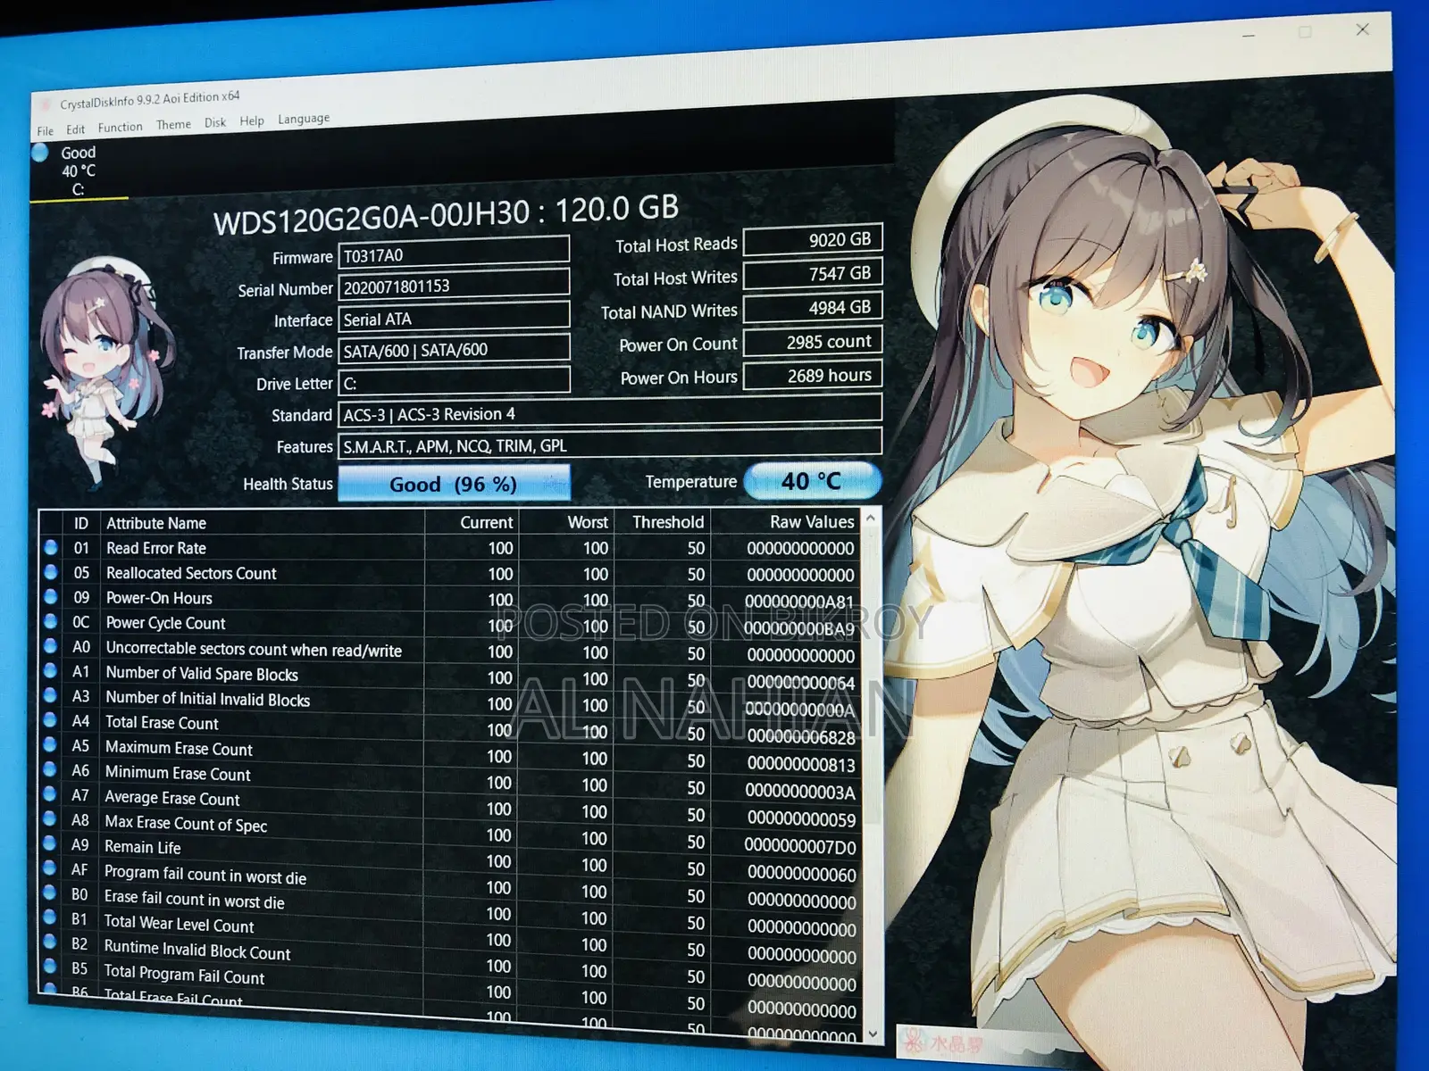Click the Attribute Name column header
Screen dimensions: 1429x1071
(x=156, y=523)
